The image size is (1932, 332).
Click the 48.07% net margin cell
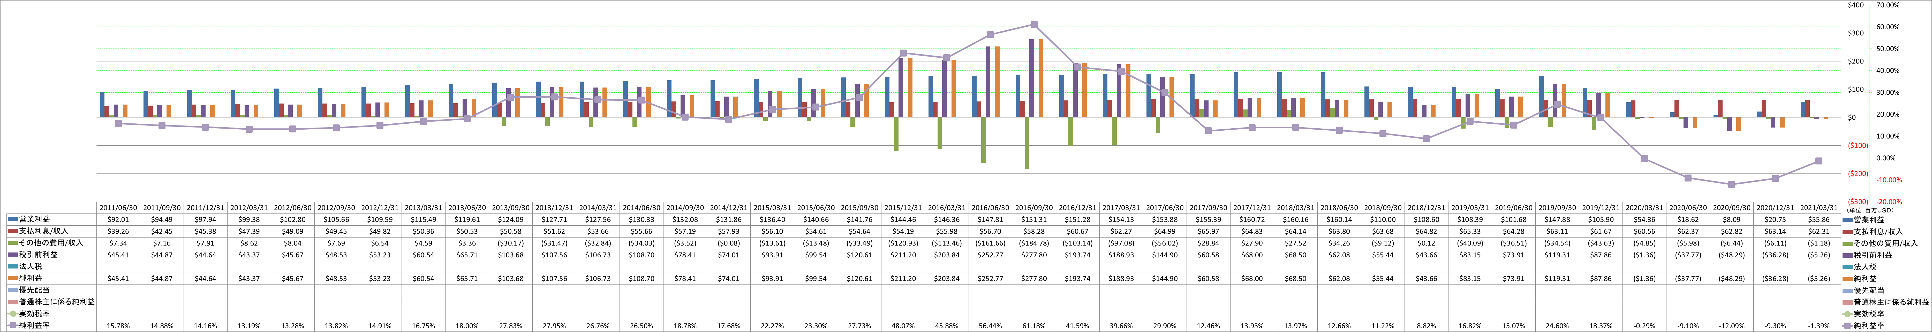coord(903,326)
